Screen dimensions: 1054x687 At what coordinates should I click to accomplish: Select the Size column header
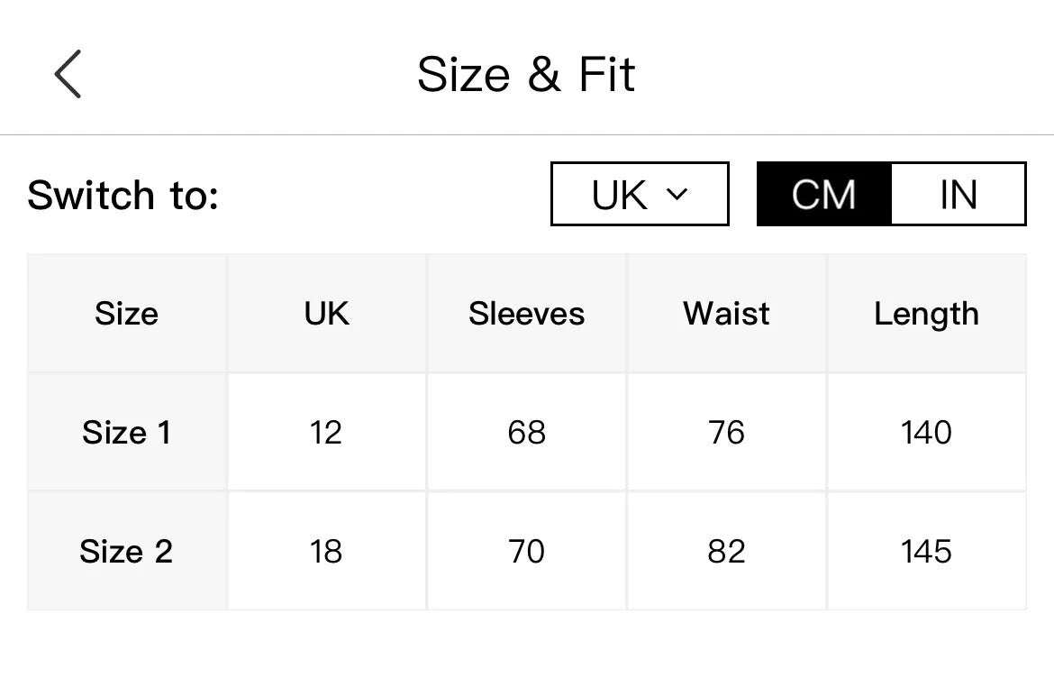[x=126, y=314]
